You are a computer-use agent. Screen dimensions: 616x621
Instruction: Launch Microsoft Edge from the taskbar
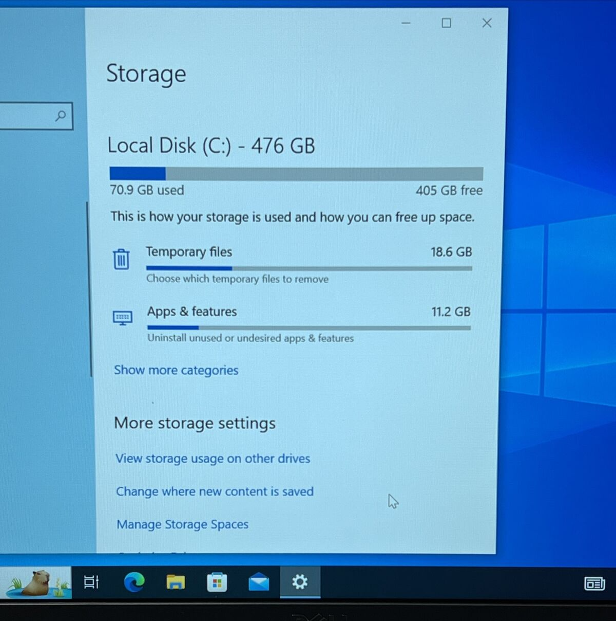pos(134,582)
